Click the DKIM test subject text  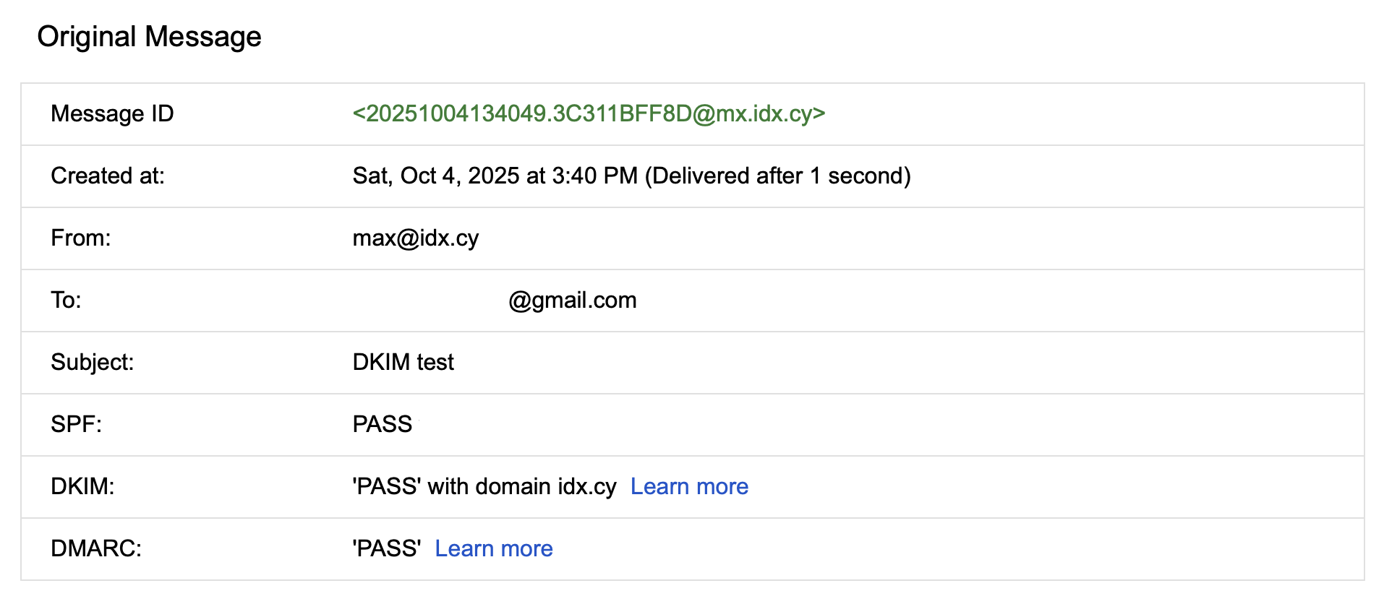point(403,362)
